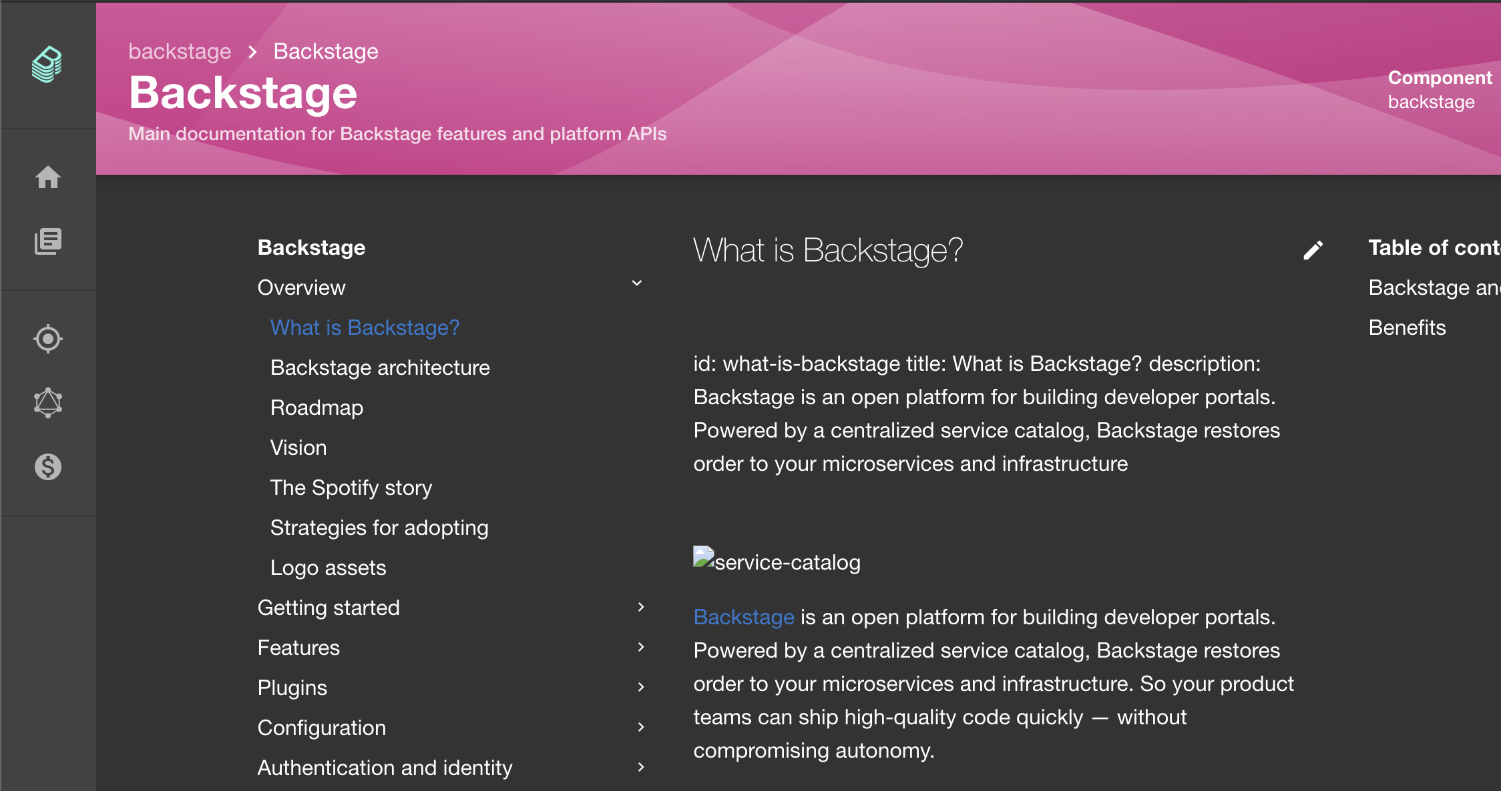
Task: Click Benefits in the Table of contents
Action: click(1406, 327)
